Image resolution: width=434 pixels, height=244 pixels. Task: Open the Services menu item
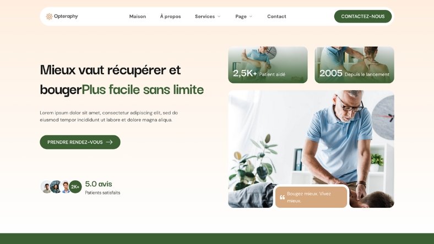[205, 16]
